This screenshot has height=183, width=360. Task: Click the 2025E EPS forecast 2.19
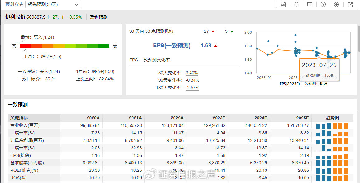coord(305,156)
